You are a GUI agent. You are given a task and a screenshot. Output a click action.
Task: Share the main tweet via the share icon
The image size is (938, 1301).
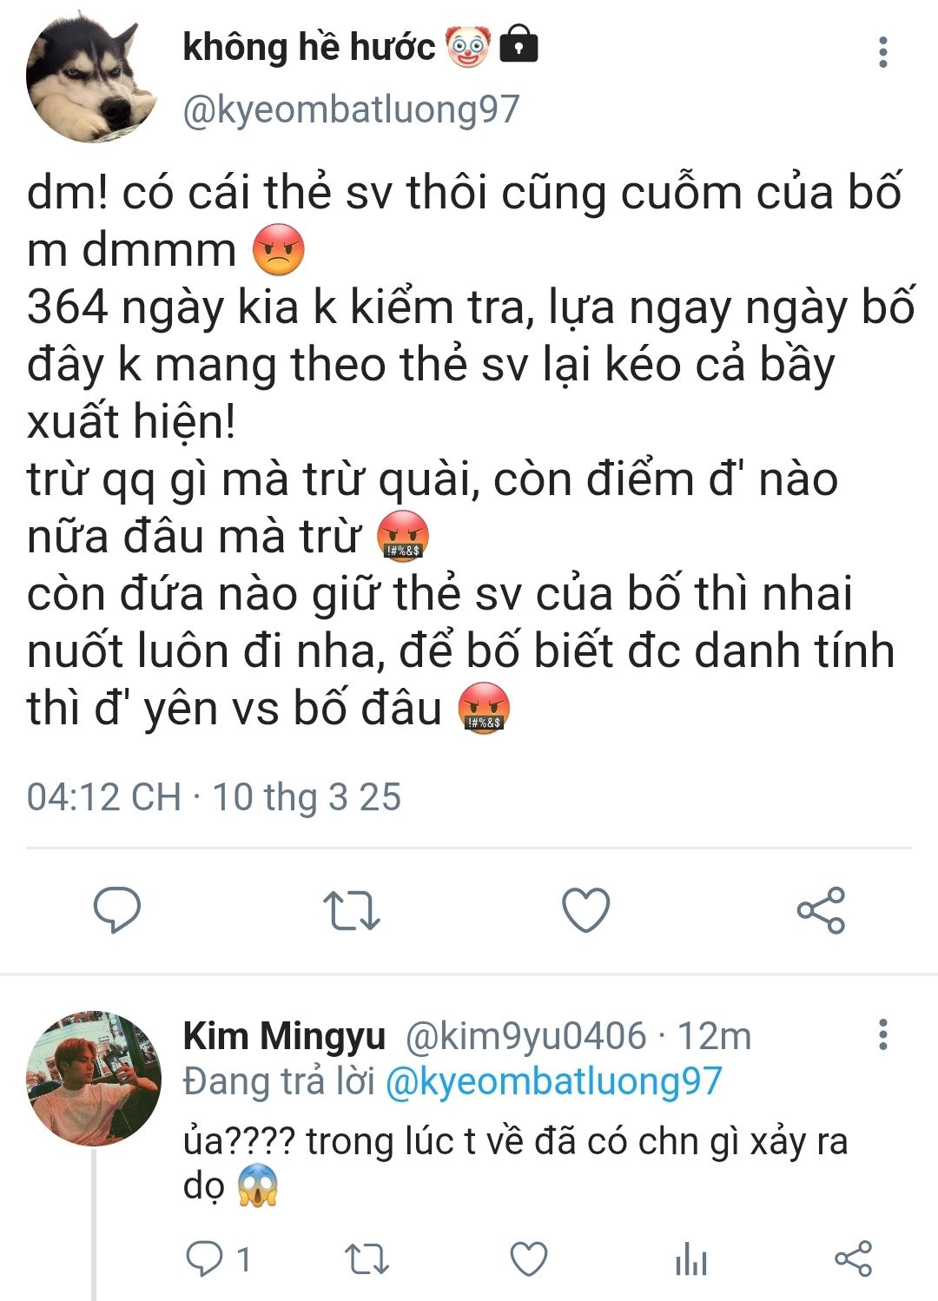pos(821,910)
